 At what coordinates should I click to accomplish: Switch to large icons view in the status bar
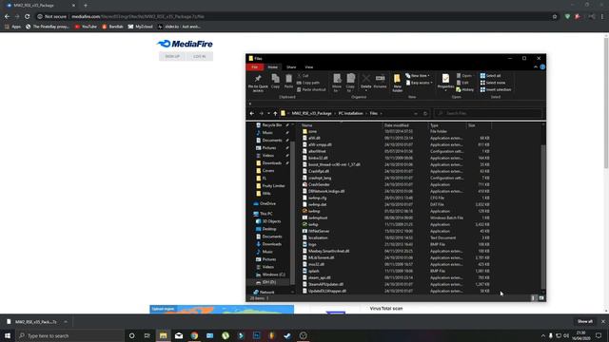(541, 297)
